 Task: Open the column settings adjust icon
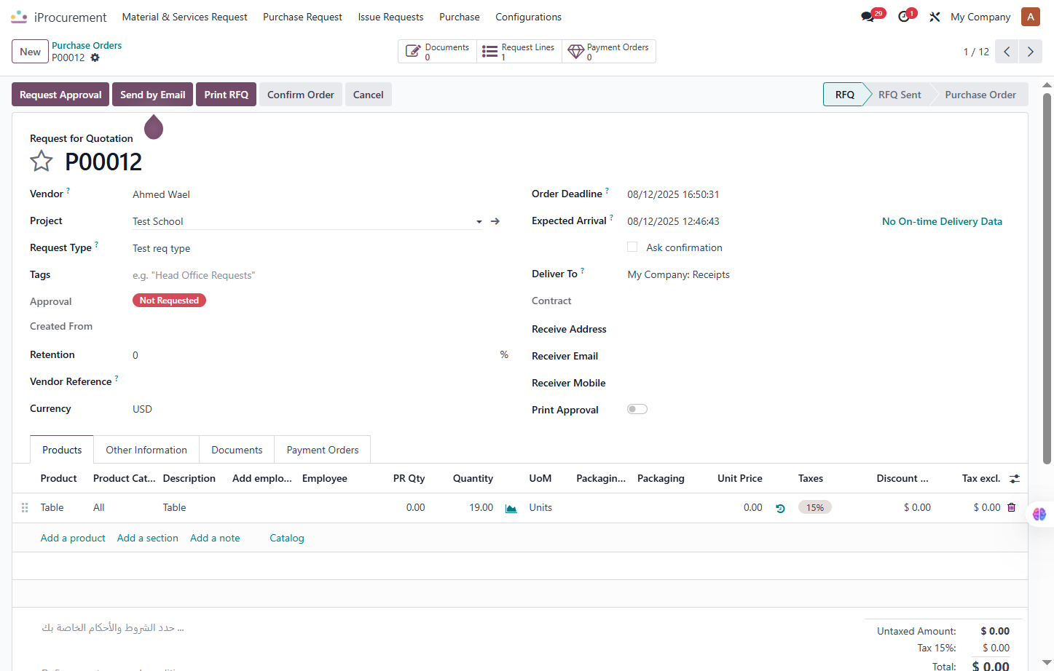click(1015, 478)
